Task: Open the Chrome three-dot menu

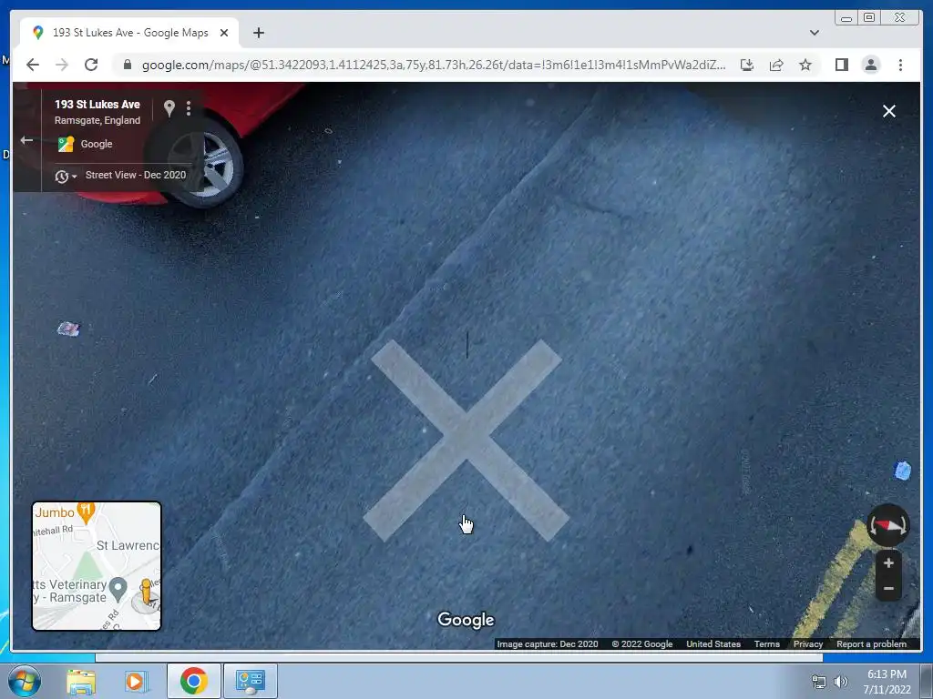Action: tap(900, 65)
